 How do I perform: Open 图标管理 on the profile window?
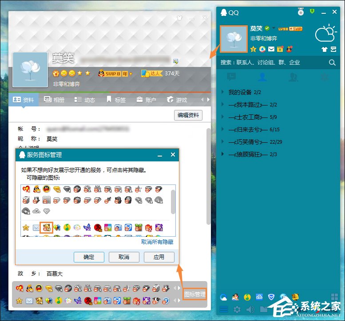(195, 294)
